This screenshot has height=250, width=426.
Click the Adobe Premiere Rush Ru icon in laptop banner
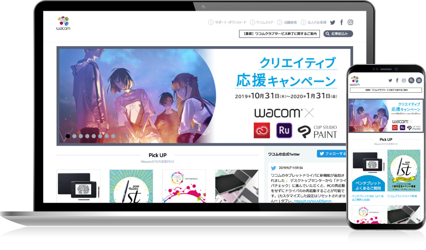click(x=284, y=131)
